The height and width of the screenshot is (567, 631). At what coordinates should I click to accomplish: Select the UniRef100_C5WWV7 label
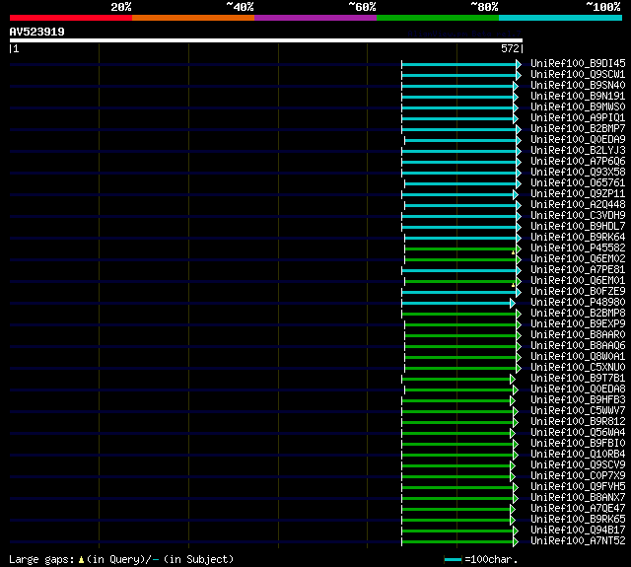pyautogui.click(x=578, y=411)
